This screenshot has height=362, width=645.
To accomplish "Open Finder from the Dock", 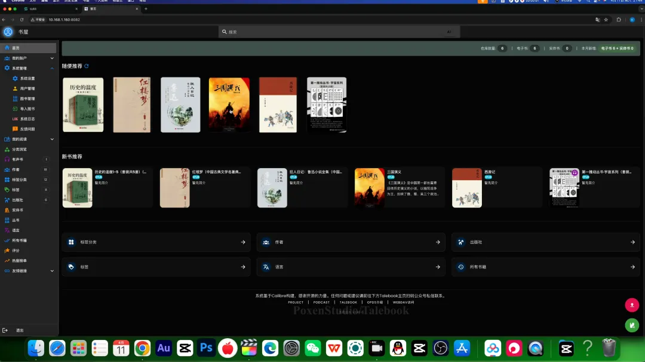I will pos(36,348).
